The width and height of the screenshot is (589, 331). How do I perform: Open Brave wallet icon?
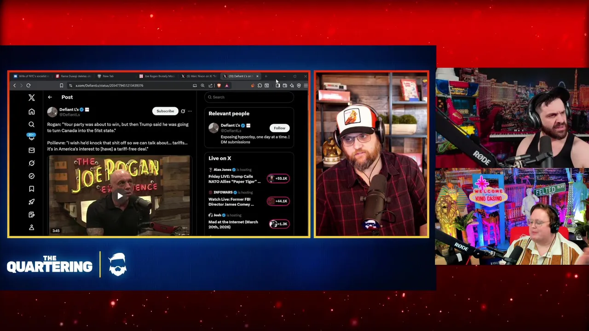tap(285, 86)
